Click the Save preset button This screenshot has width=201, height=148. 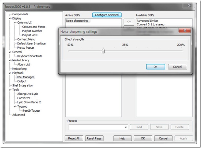(x=159, y=127)
